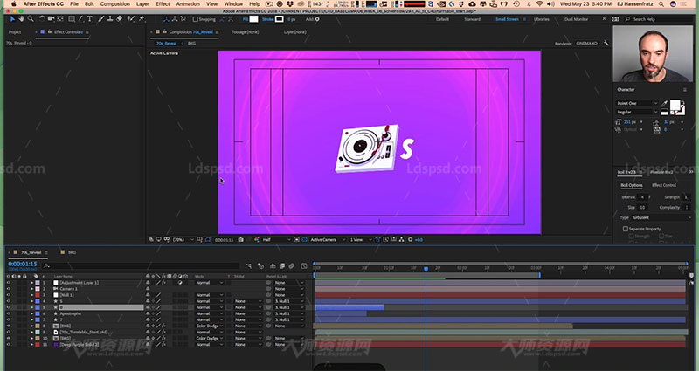Click the wrench icon next to Renderer
Screen dimensions: 699x371
(606, 43)
